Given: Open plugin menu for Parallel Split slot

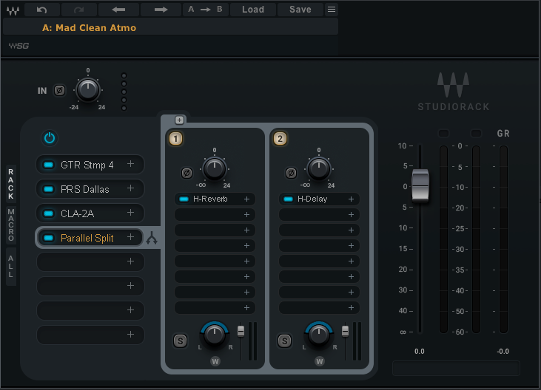Looking at the screenshot, I should pyautogui.click(x=130, y=237).
